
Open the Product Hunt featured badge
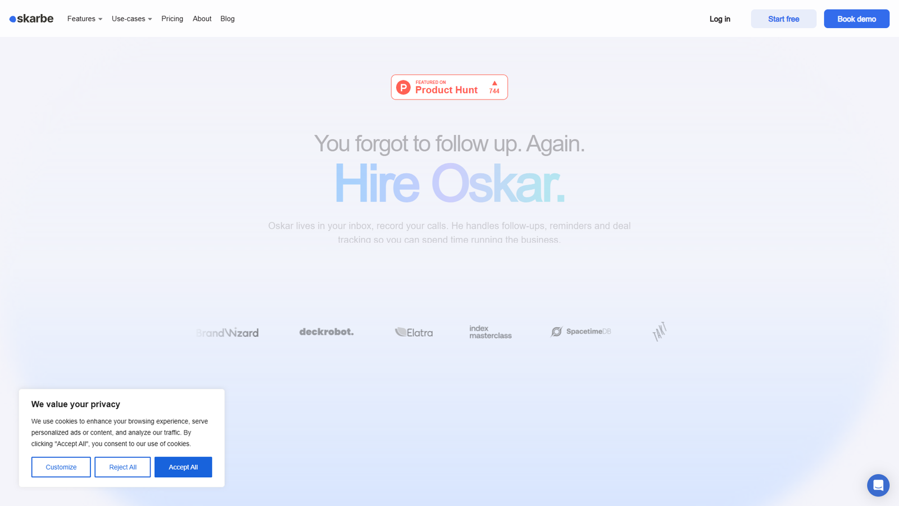pos(449,87)
